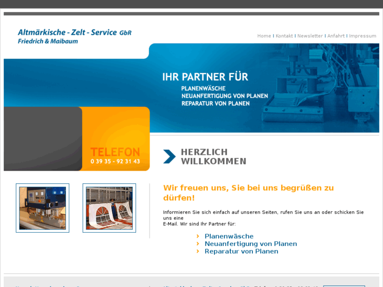Click the orange arrow bullet before Reparatur

pos(198,251)
